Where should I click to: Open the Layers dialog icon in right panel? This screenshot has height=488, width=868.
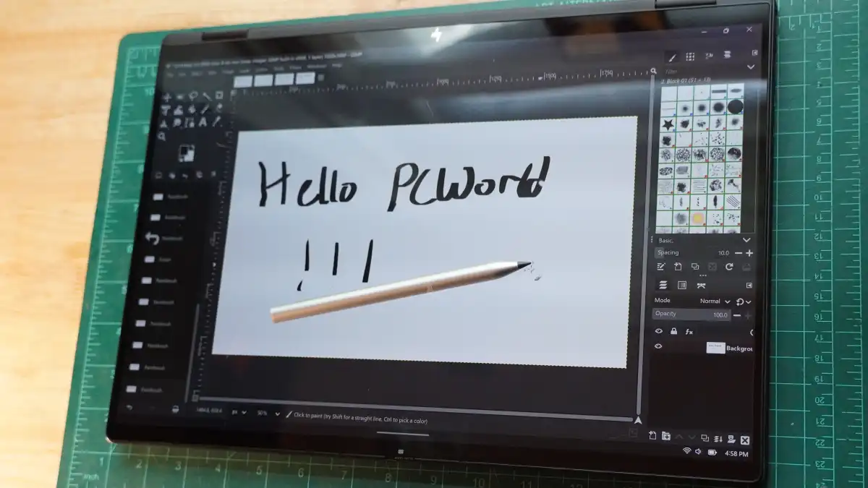(x=663, y=285)
